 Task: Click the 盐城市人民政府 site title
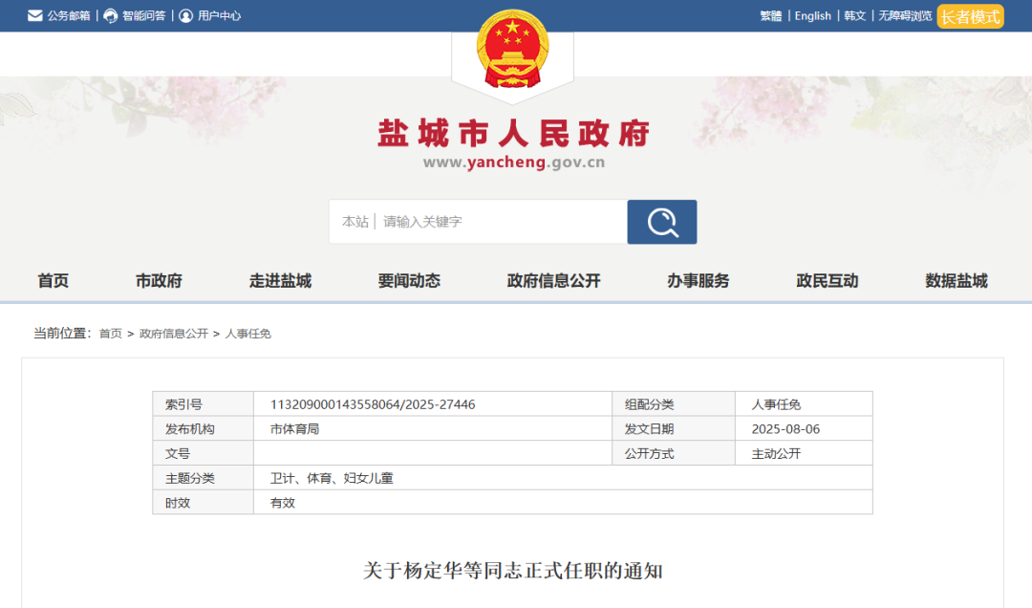(x=513, y=134)
